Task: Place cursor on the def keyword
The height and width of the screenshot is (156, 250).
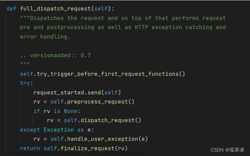Action: [x=11, y=8]
